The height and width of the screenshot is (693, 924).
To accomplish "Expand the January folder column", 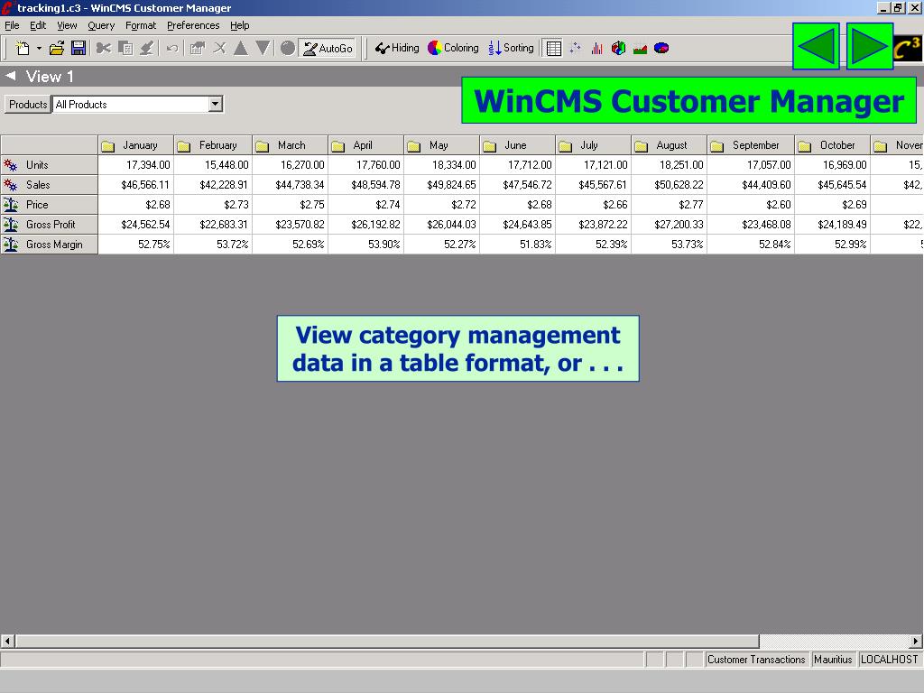I will click(108, 145).
